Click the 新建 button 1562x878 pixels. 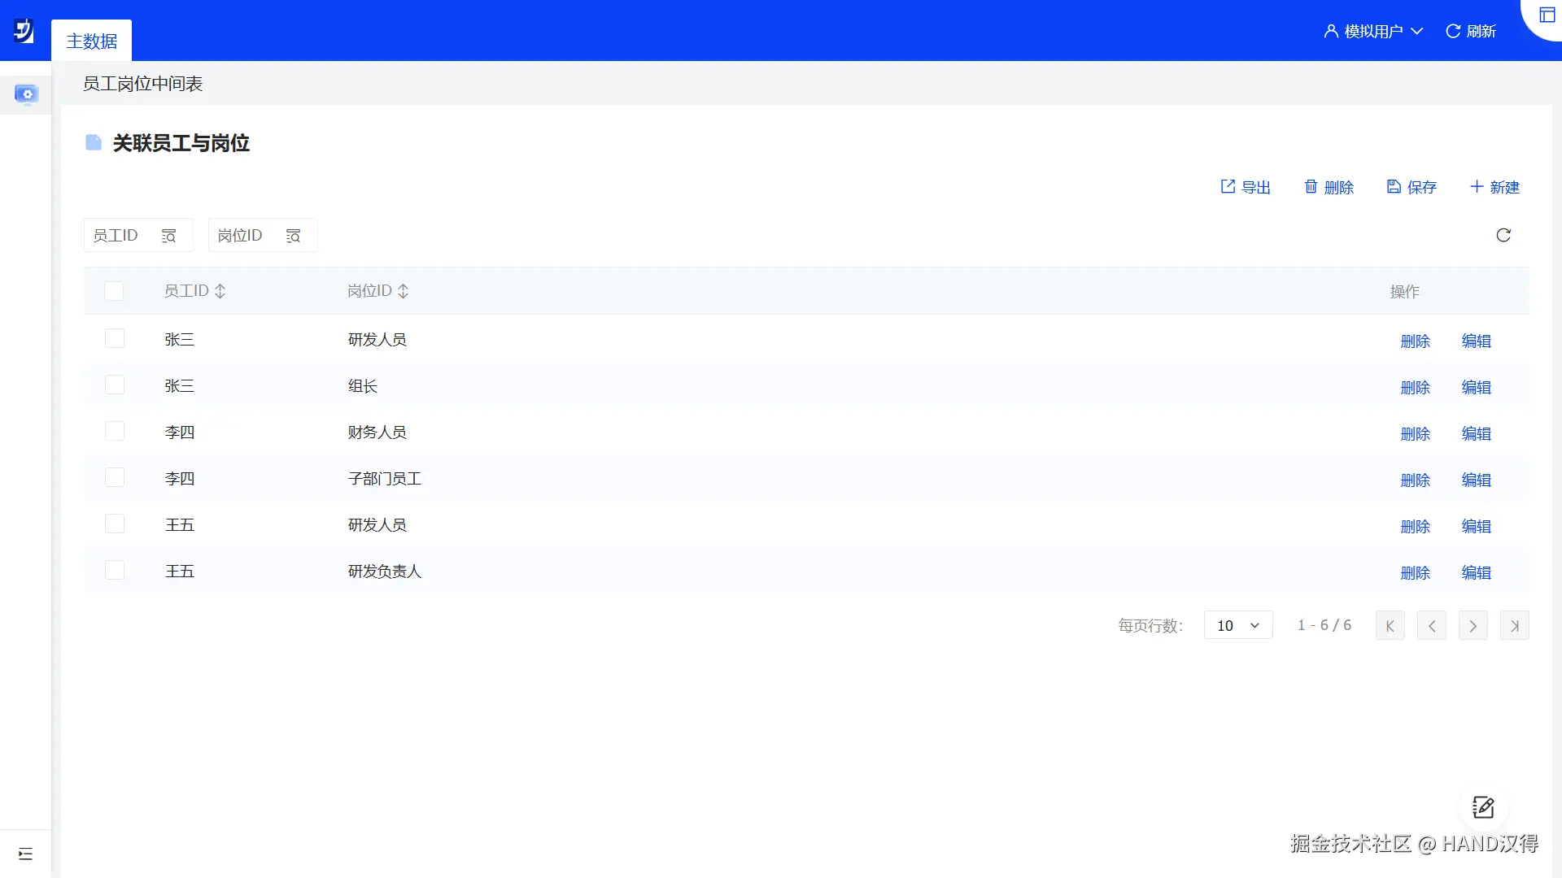[1494, 187]
